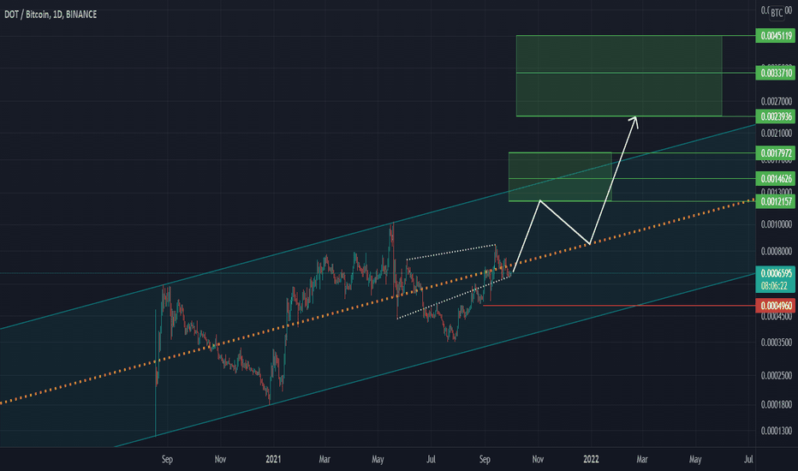Click the 0.0010000 price axis tick

tap(776, 224)
